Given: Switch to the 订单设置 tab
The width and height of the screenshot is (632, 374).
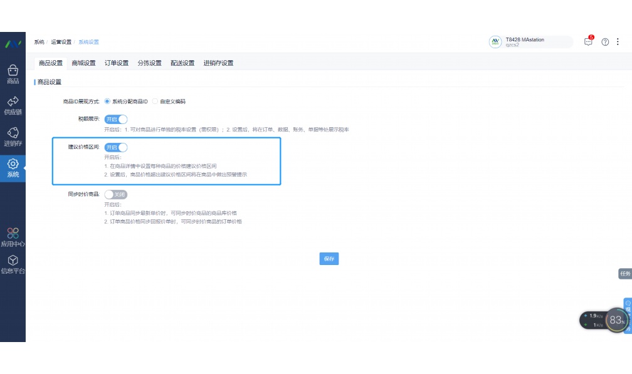Looking at the screenshot, I should [x=116, y=63].
